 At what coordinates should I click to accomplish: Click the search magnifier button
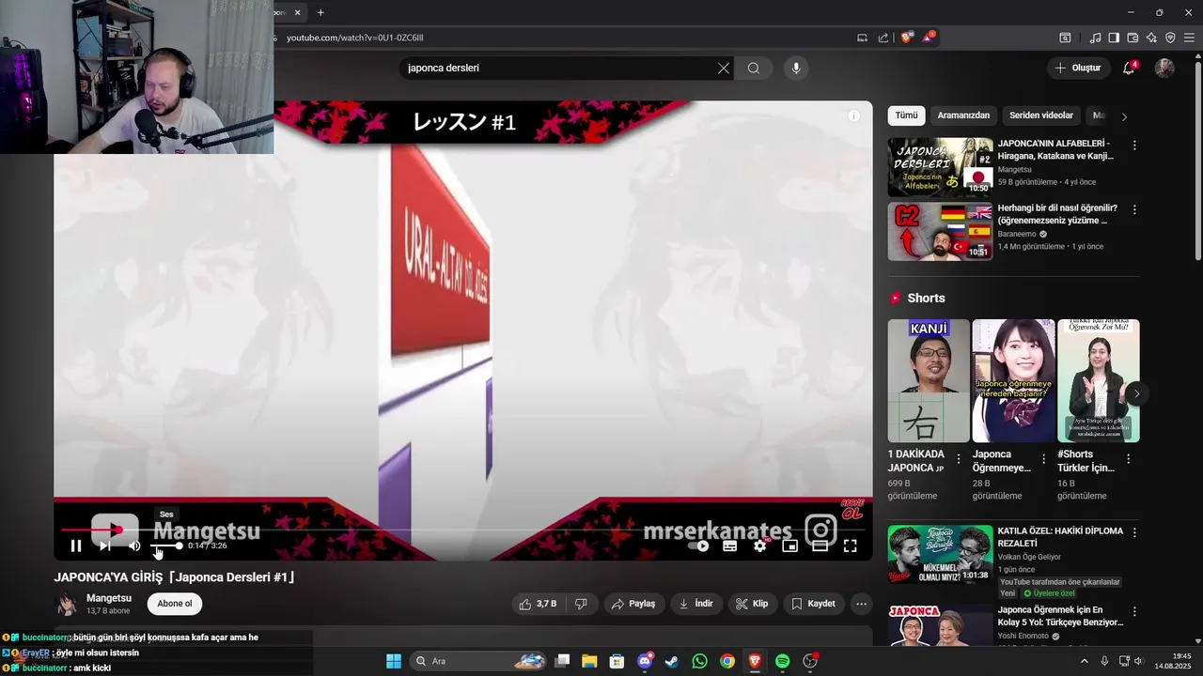(x=754, y=68)
